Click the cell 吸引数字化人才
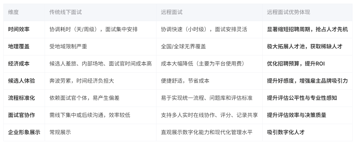Screen dimensions: 357x146 pyautogui.click(x=286, y=132)
